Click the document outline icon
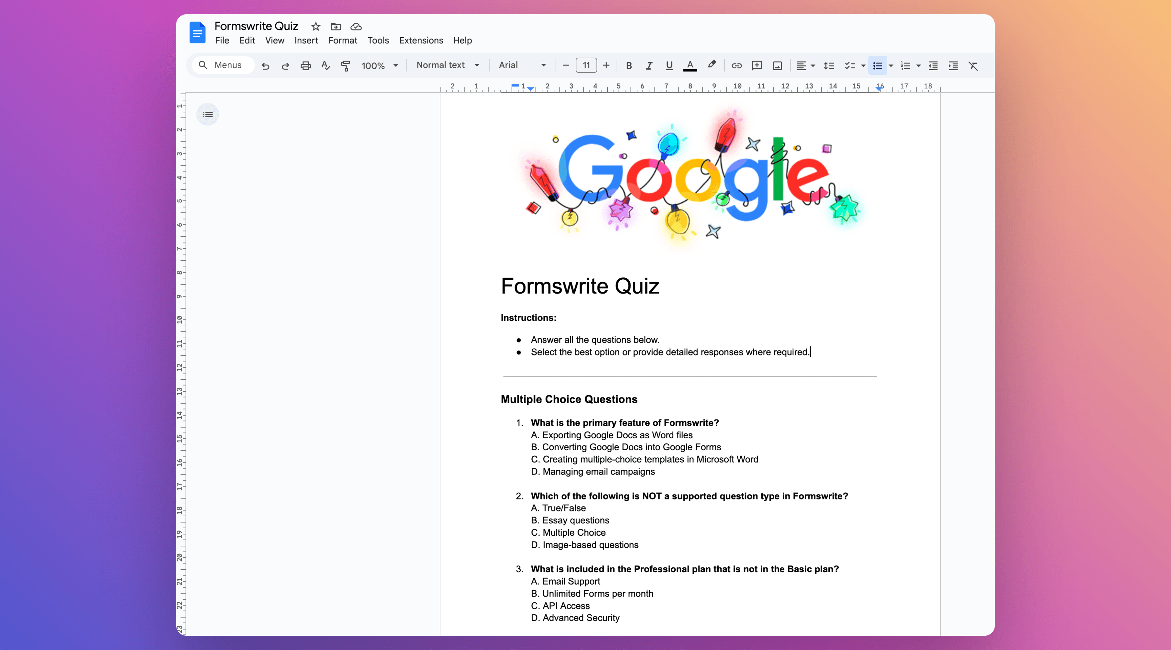Viewport: 1171px width, 650px height. pyautogui.click(x=207, y=114)
